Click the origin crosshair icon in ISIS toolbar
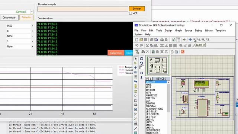 coord(184,40)
